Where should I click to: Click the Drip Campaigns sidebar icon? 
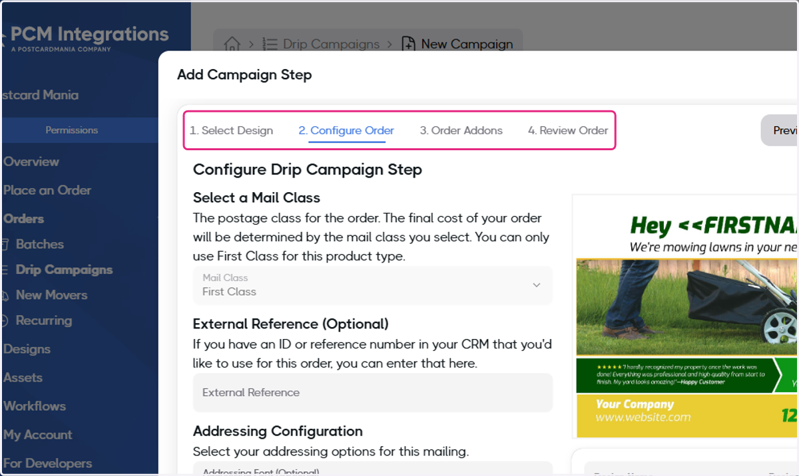4,270
